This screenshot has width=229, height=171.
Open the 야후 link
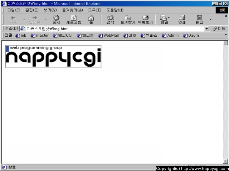pos(130,35)
